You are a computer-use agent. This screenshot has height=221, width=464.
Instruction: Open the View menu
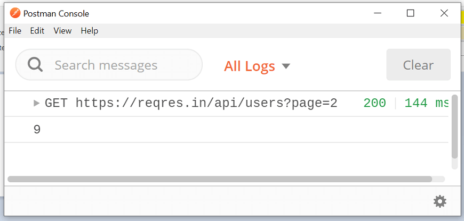click(x=62, y=31)
